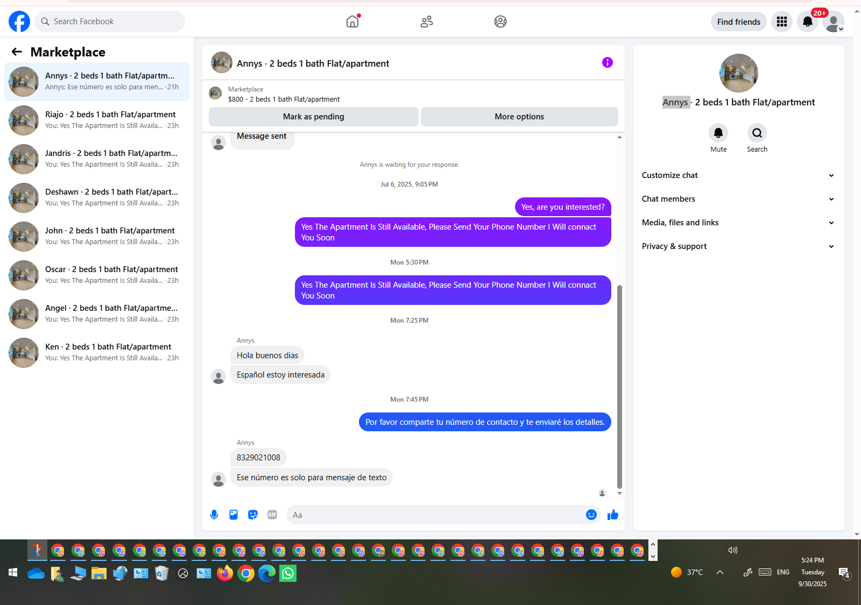Viewport: 861px width, 605px height.
Task: Open OneDrive from the taskbar
Action: pyautogui.click(x=36, y=573)
